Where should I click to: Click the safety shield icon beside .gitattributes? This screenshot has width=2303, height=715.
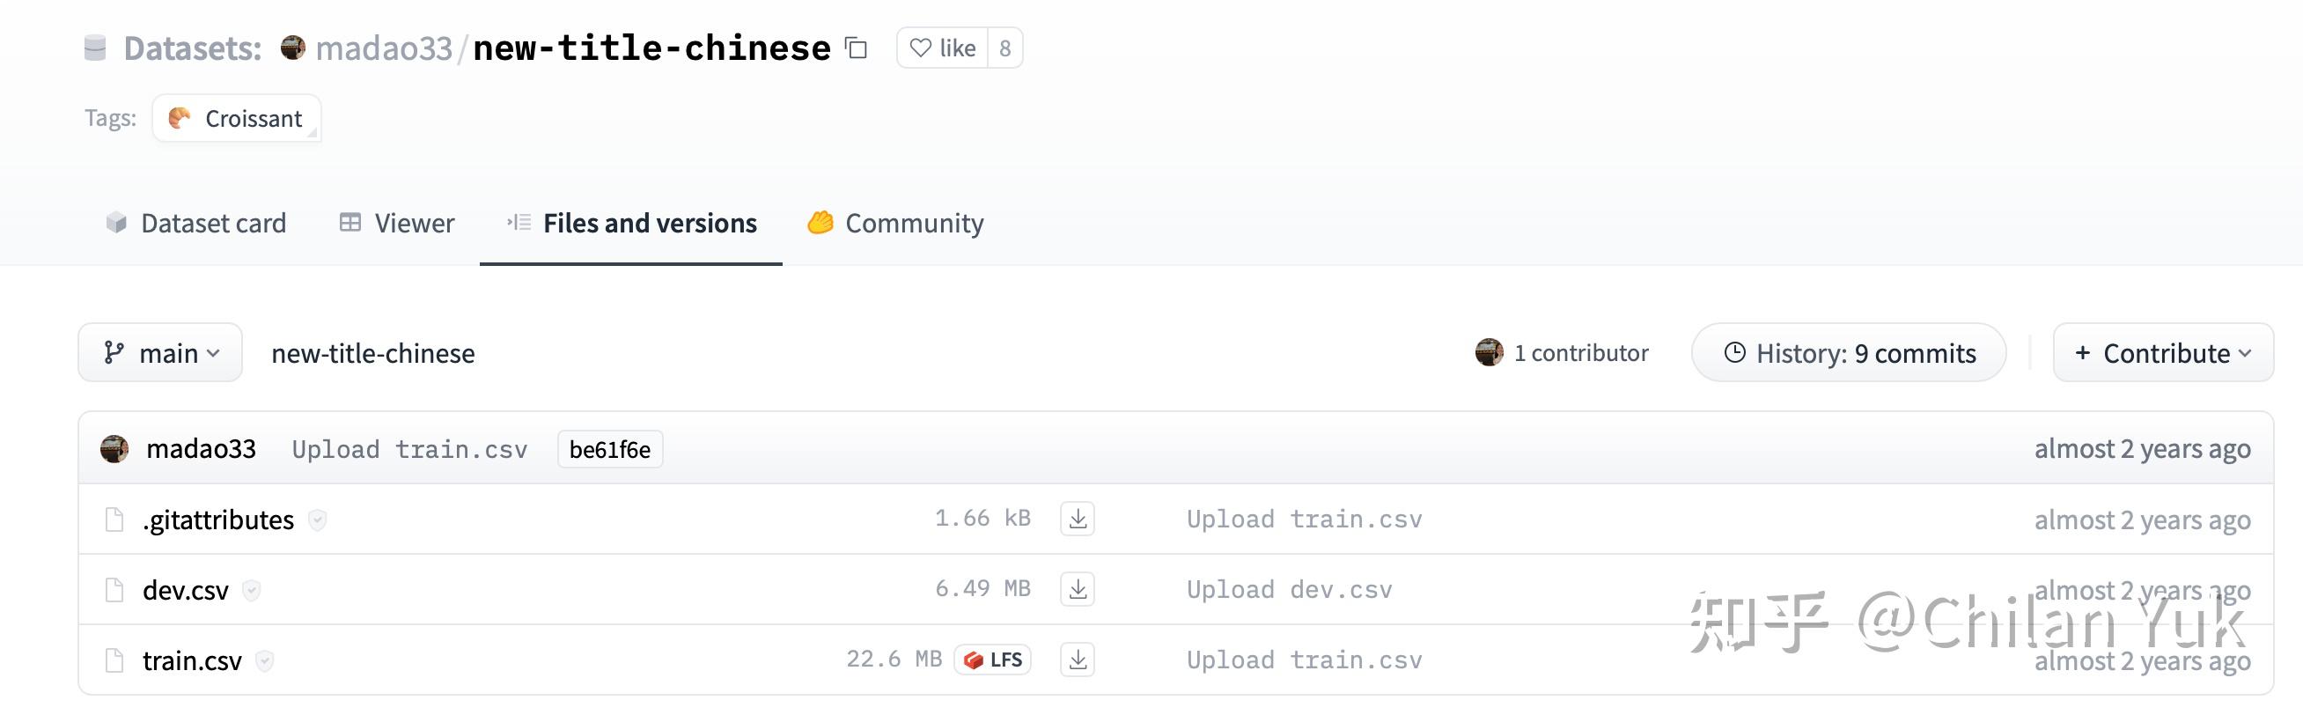318,520
